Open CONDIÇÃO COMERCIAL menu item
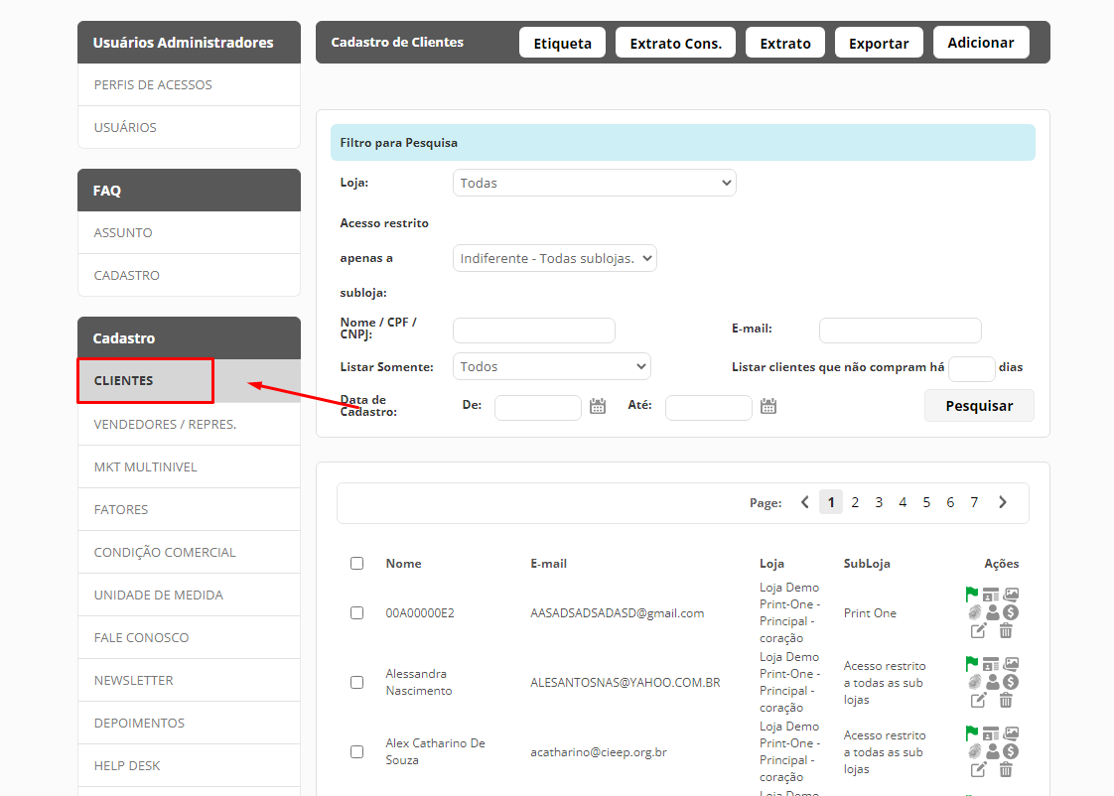 coord(189,552)
